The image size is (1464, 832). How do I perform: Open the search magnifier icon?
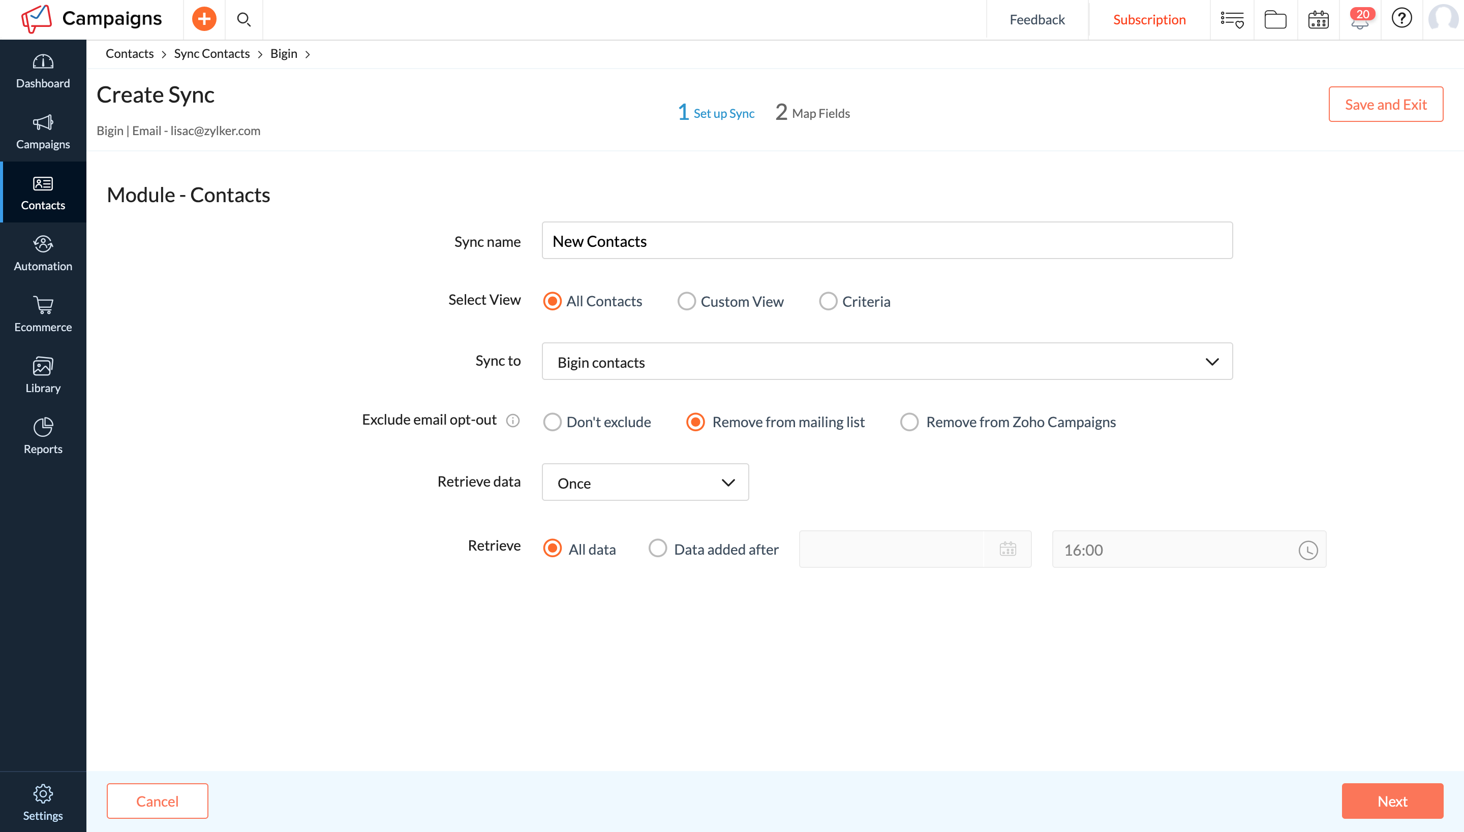(x=244, y=19)
